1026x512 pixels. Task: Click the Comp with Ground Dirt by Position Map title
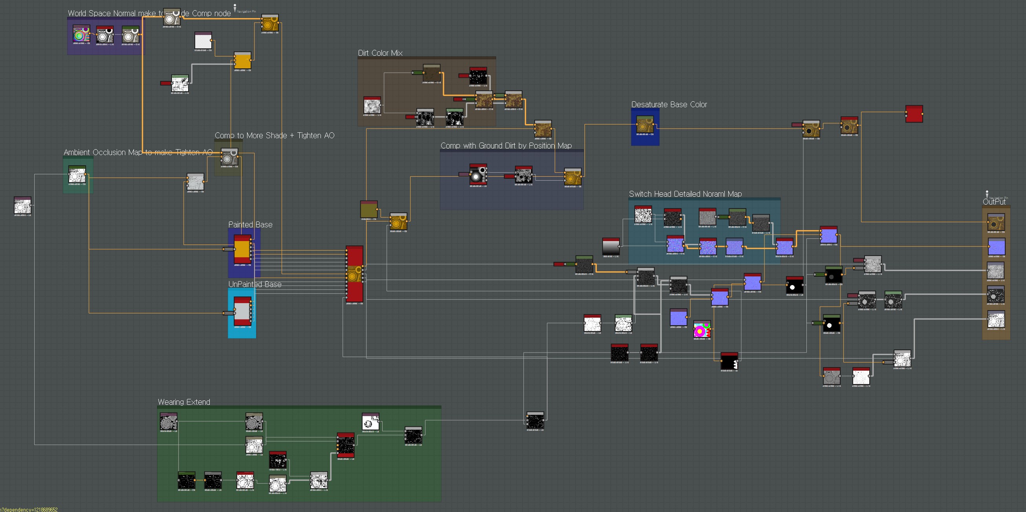coord(506,146)
